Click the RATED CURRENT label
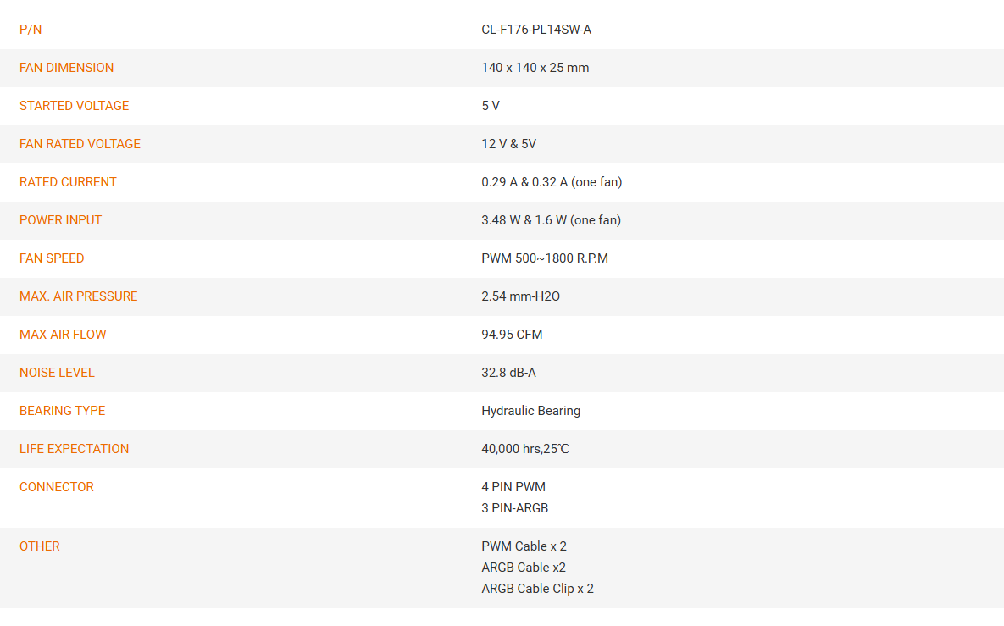1004x626 pixels. point(67,182)
